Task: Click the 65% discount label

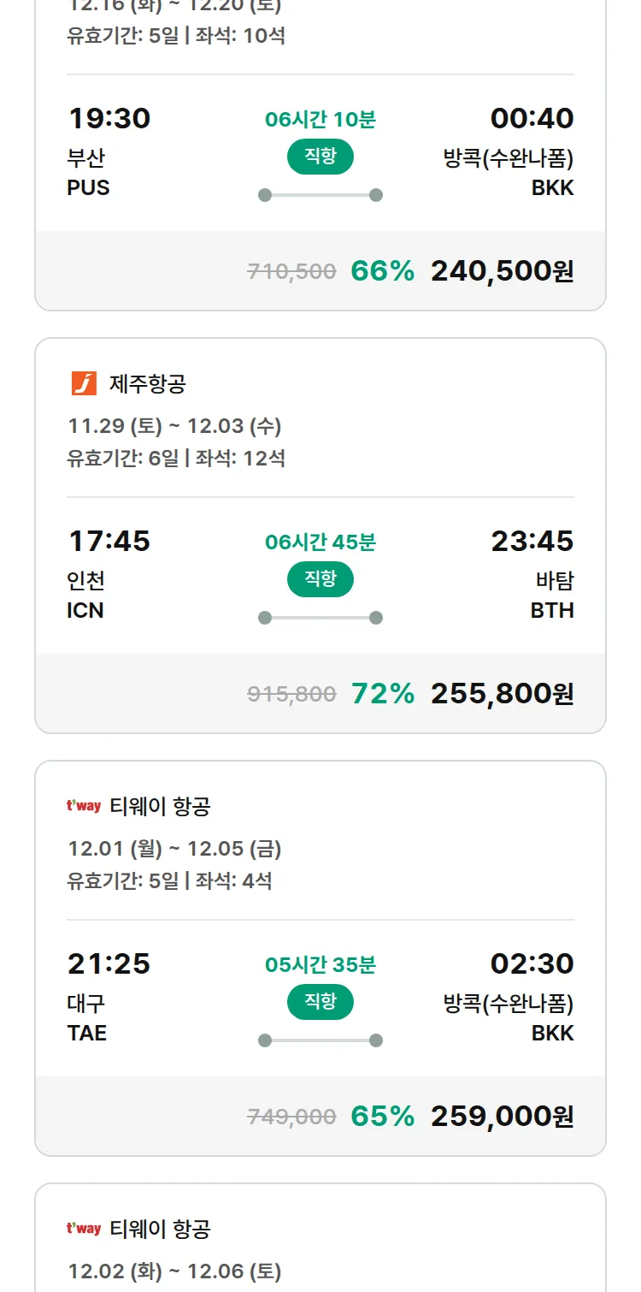Action: (382, 1117)
